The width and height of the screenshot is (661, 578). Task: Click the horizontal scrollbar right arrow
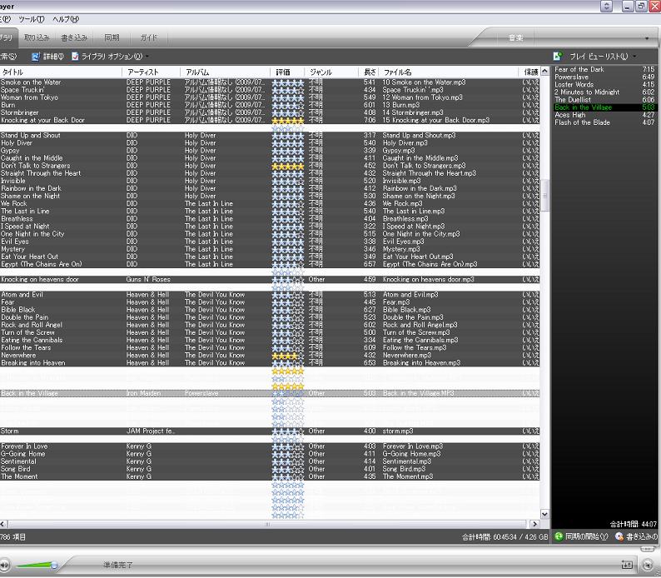tap(535, 524)
